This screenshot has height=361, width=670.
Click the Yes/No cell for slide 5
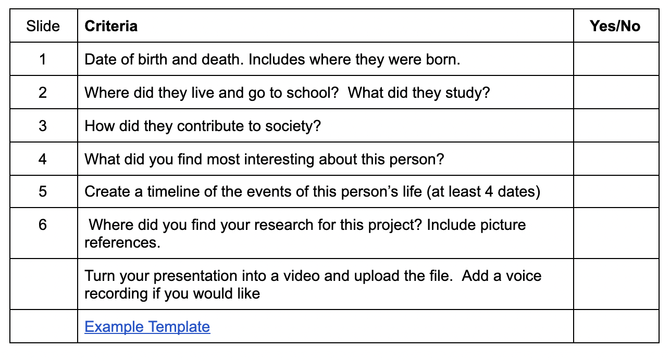(616, 191)
